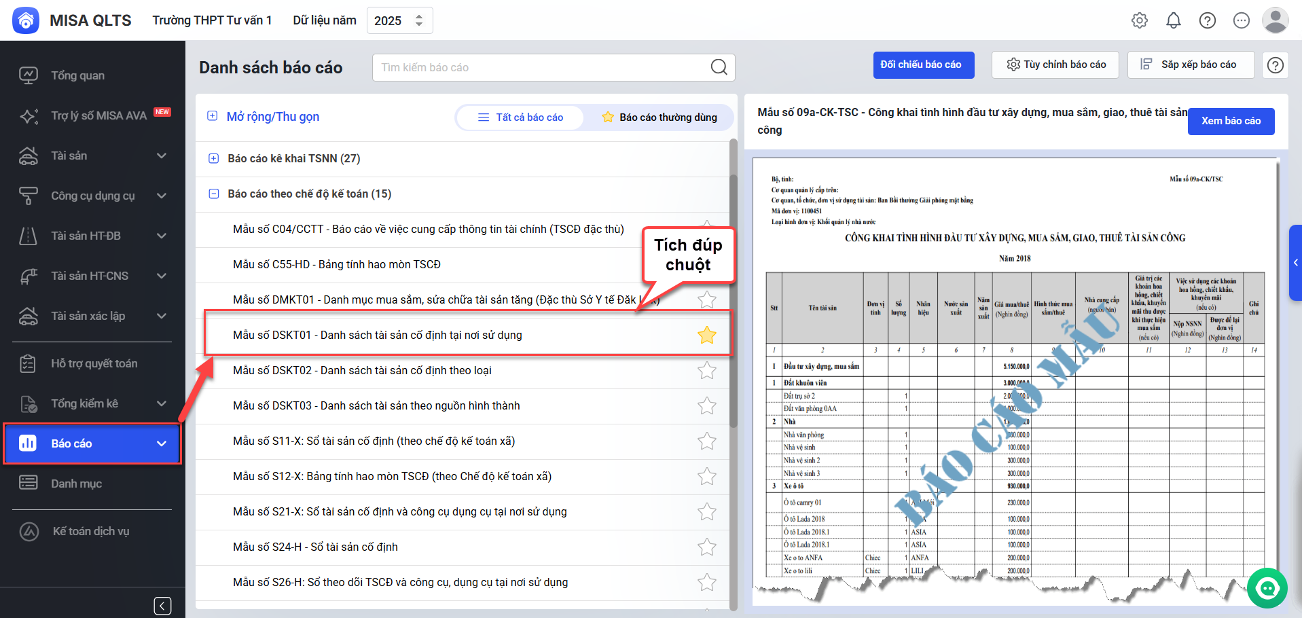
Task: Click the Mở rộng/Thu gọn link
Action: pos(273,116)
